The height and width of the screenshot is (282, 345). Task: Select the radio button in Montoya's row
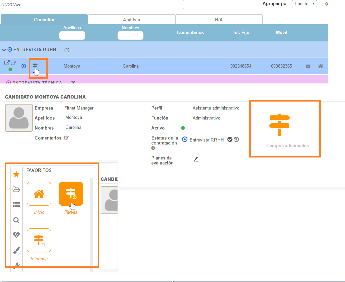pyautogui.click(x=24, y=66)
